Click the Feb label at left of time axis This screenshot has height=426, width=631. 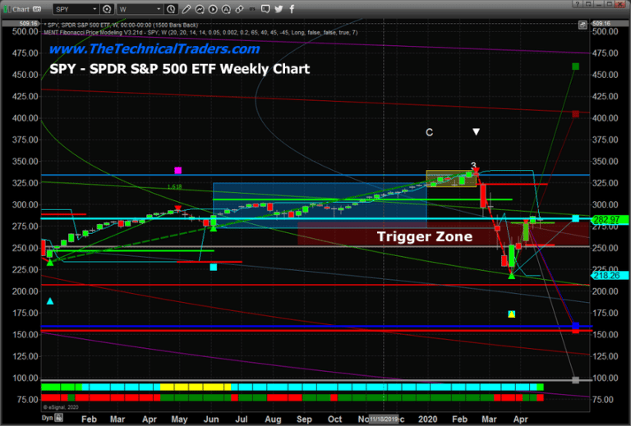point(89,419)
